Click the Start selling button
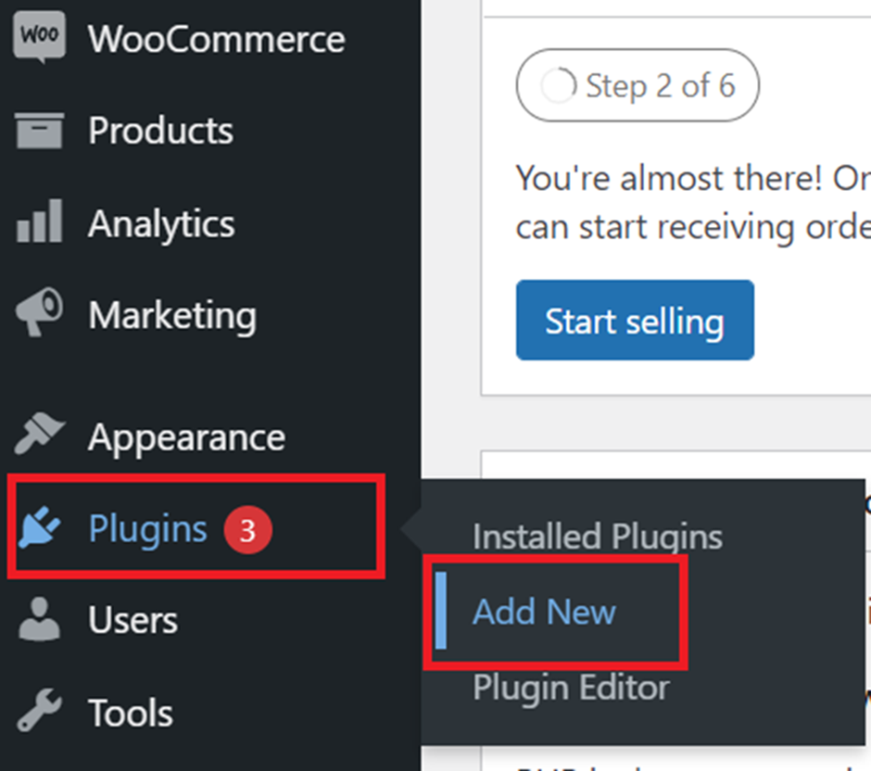Viewport: 871px width, 771px height. tap(635, 321)
